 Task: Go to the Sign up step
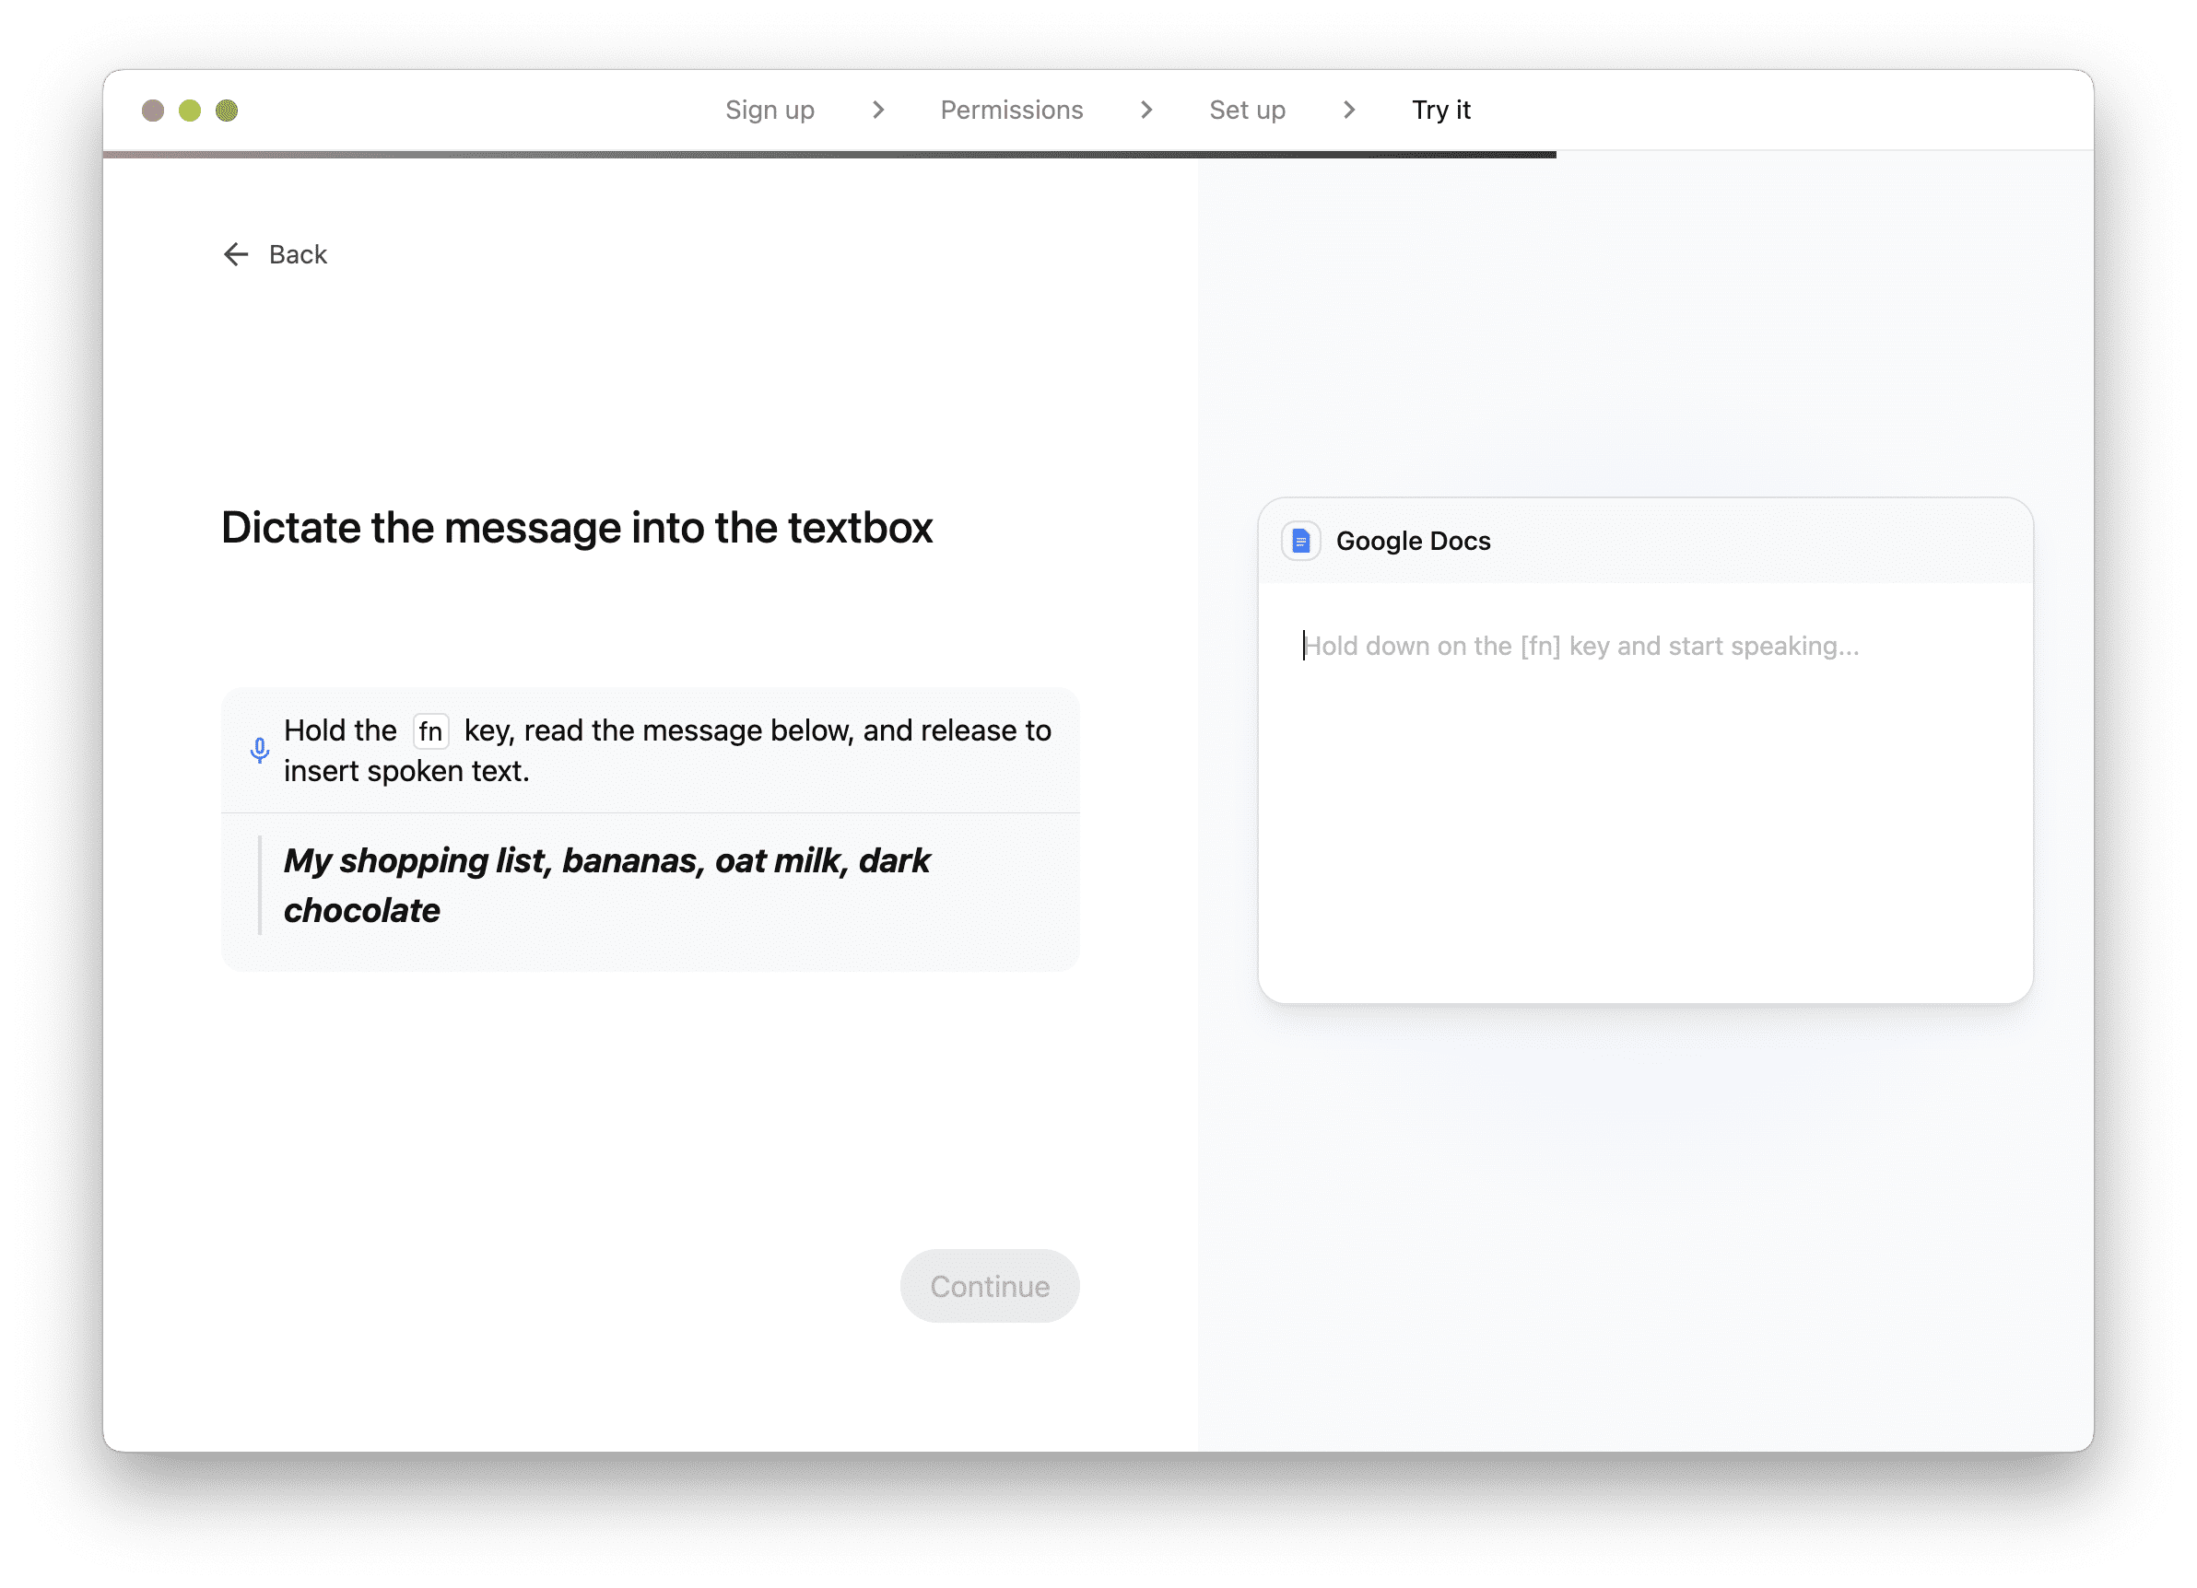tap(770, 111)
